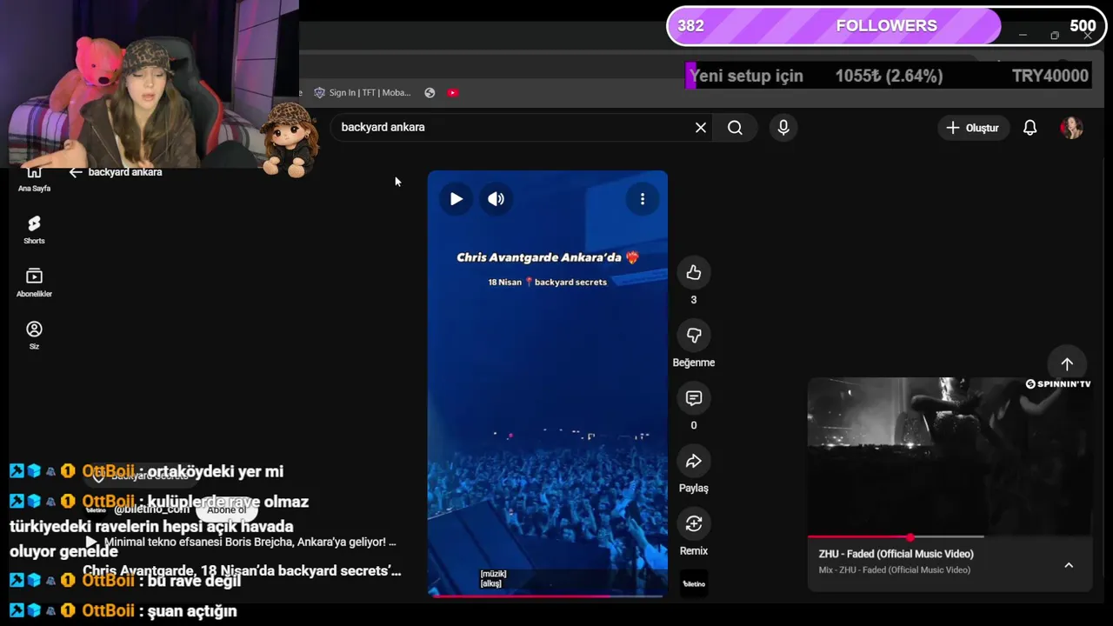Start voice search with microphone
Image resolution: width=1113 pixels, height=626 pixels.
(x=783, y=128)
